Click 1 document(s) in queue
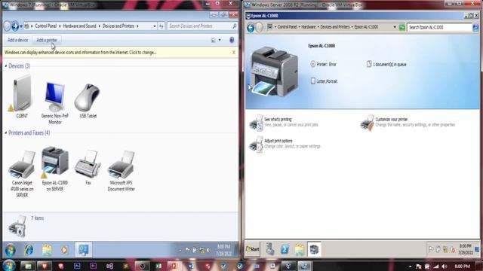This screenshot has width=483, height=271. pyautogui.click(x=386, y=64)
